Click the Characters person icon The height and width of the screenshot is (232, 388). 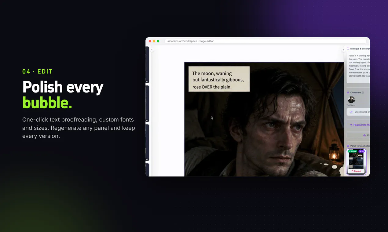tap(348, 92)
